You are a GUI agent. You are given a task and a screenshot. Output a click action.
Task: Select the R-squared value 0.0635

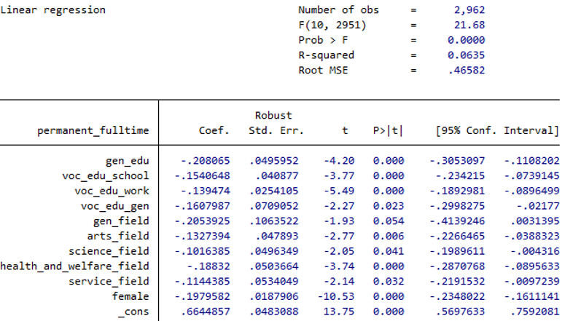pos(467,55)
